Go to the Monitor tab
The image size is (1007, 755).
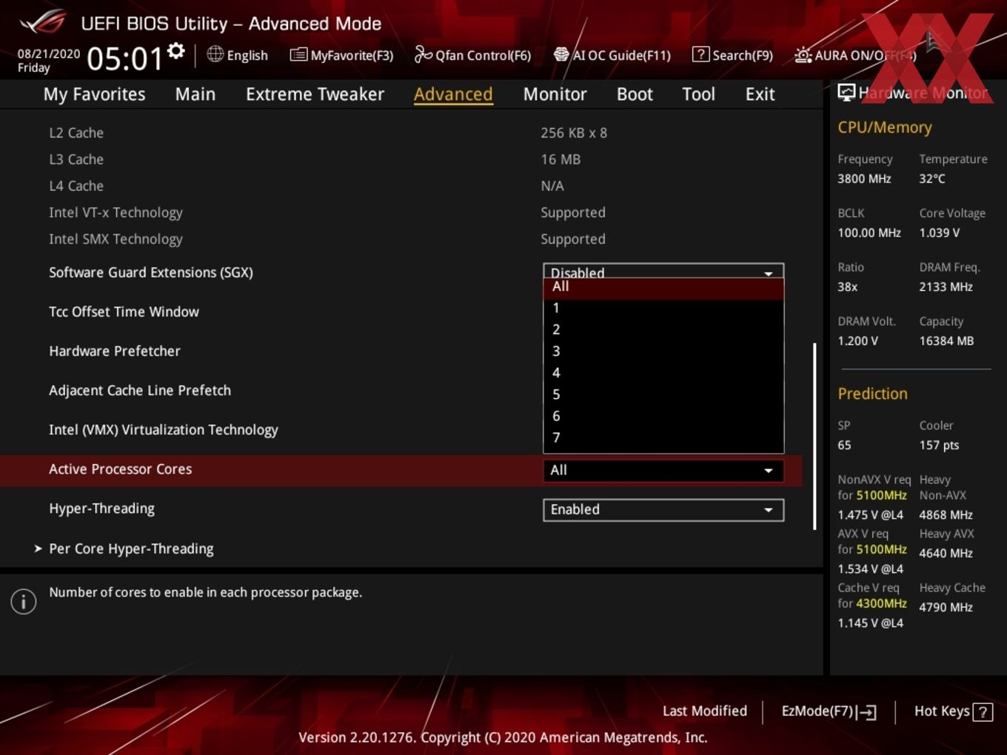[555, 94]
